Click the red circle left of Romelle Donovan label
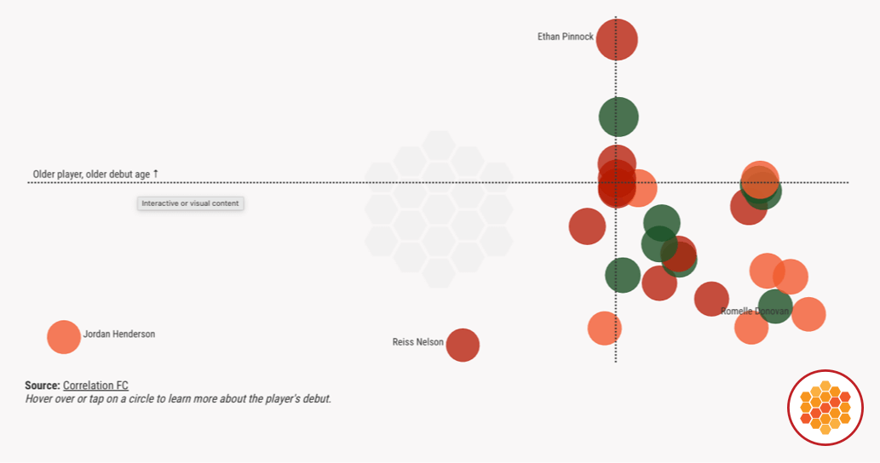Screen dimensions: 880x463 click(x=711, y=299)
